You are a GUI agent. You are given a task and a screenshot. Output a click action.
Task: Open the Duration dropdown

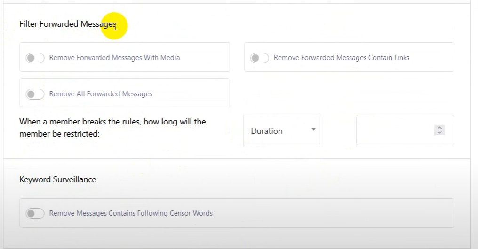click(281, 131)
